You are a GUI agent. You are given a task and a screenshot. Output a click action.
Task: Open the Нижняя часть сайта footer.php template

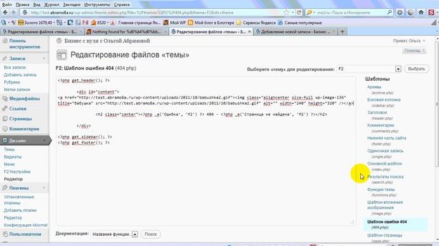tap(387, 138)
